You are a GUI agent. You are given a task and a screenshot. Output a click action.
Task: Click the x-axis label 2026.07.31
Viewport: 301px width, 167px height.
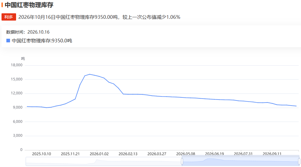(x=243, y=154)
